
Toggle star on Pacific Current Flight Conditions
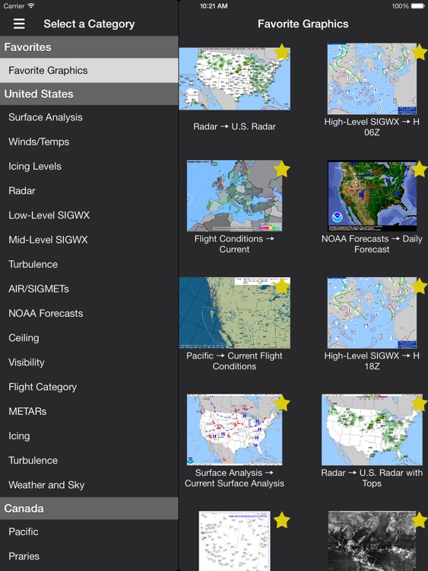pos(282,286)
